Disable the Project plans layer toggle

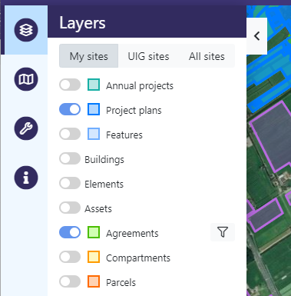(x=70, y=109)
